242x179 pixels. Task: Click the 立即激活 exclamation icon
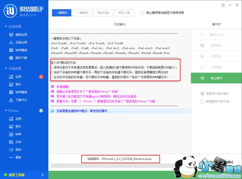point(202,67)
